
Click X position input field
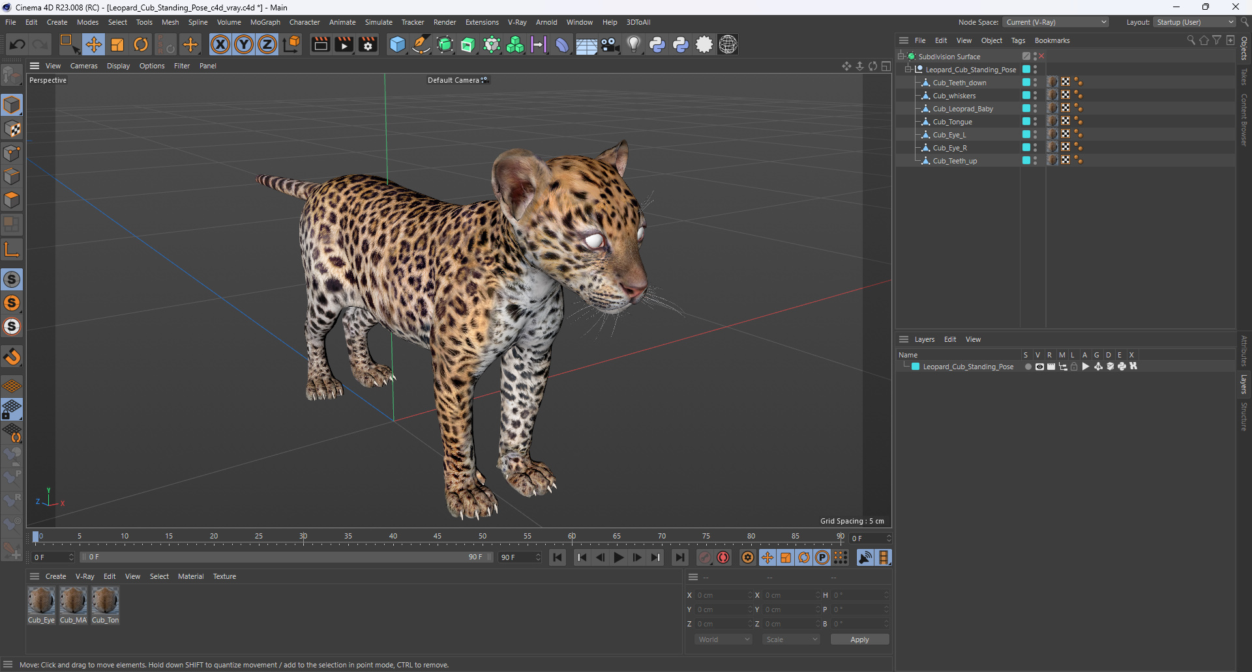pyautogui.click(x=723, y=595)
